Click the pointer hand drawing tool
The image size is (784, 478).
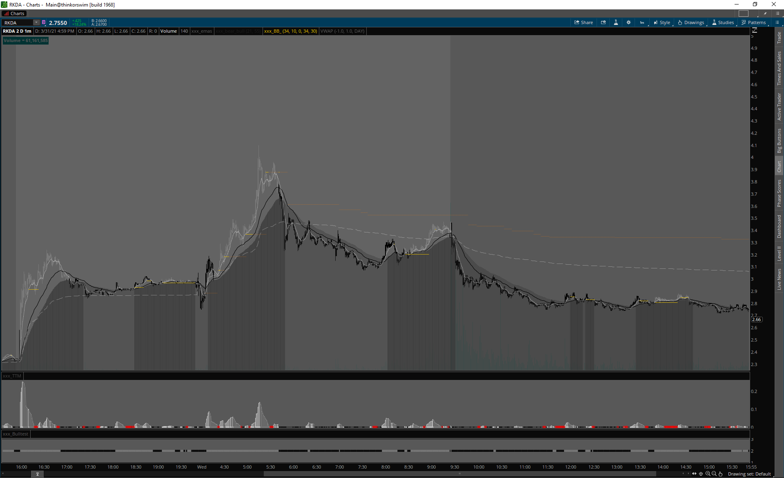[x=721, y=474]
